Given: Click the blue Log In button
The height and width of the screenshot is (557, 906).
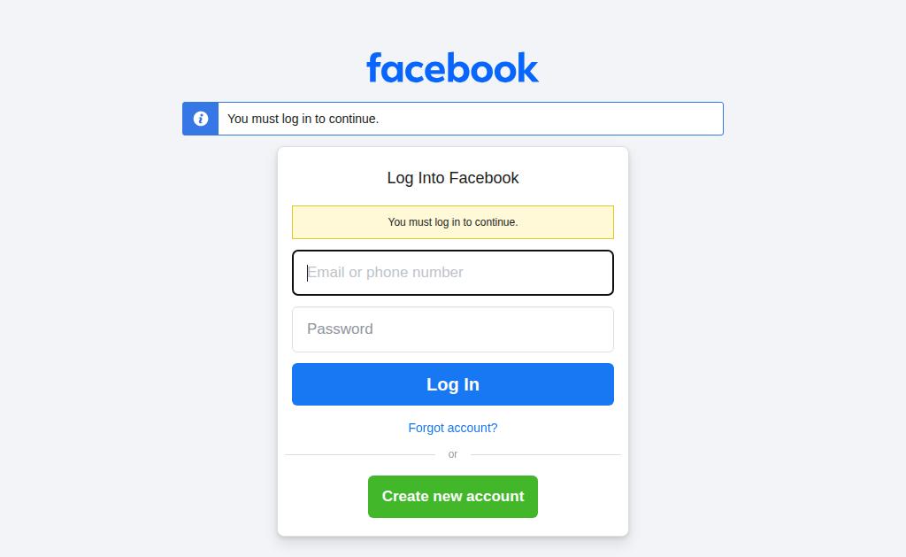Looking at the screenshot, I should (452, 384).
